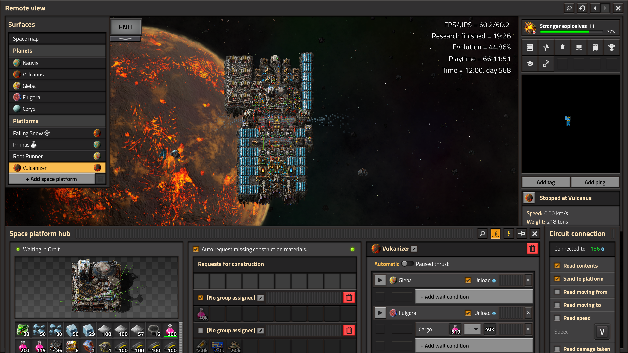The image size is (628, 353).
Task: Delete the Vulcanizer platform with red trash icon
Action: click(532, 249)
